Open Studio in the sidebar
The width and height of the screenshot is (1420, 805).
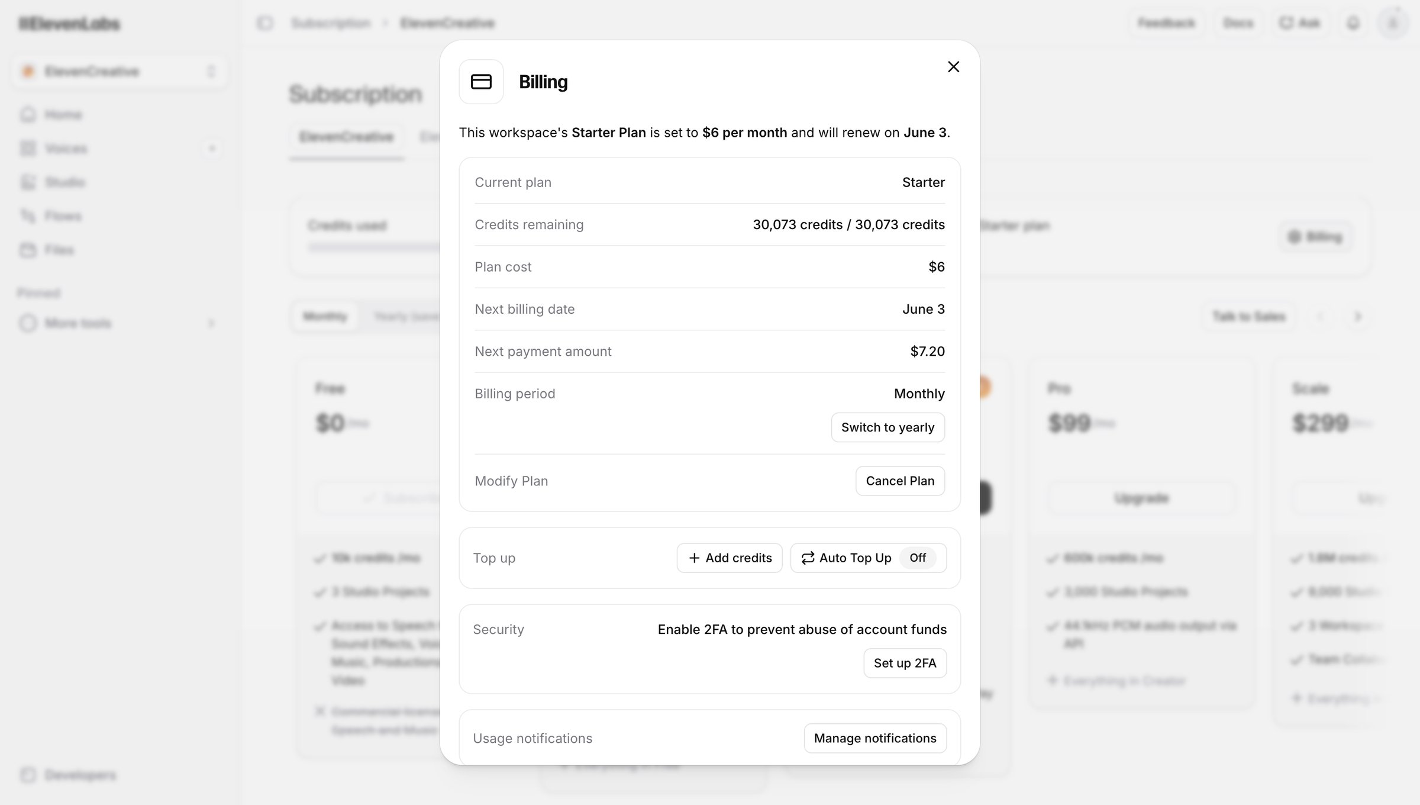tap(65, 182)
